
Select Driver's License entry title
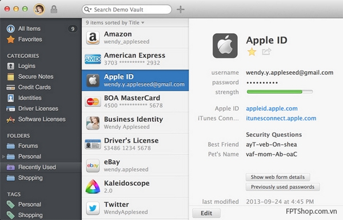pyautogui.click(x=131, y=141)
